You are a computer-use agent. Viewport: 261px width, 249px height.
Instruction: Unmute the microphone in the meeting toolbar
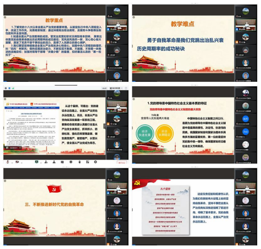(x=8, y=162)
